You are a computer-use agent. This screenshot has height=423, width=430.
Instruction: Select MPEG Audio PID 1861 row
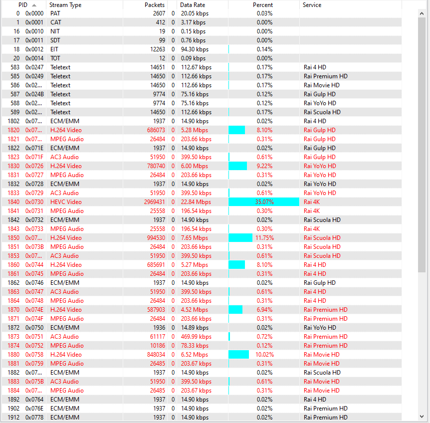point(202,274)
